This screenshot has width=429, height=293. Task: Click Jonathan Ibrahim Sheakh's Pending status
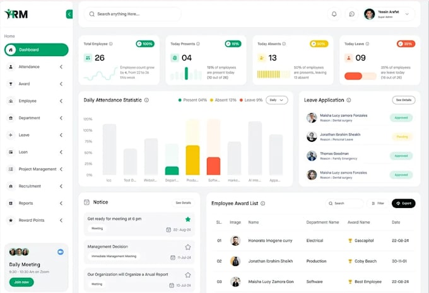(402, 137)
